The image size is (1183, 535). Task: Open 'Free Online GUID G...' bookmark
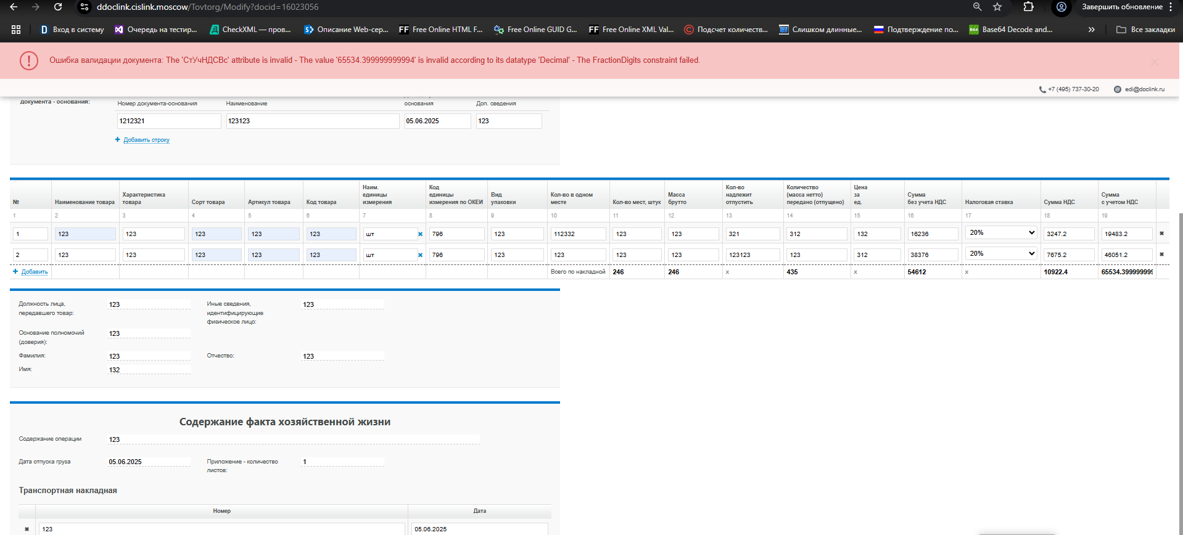point(535,29)
